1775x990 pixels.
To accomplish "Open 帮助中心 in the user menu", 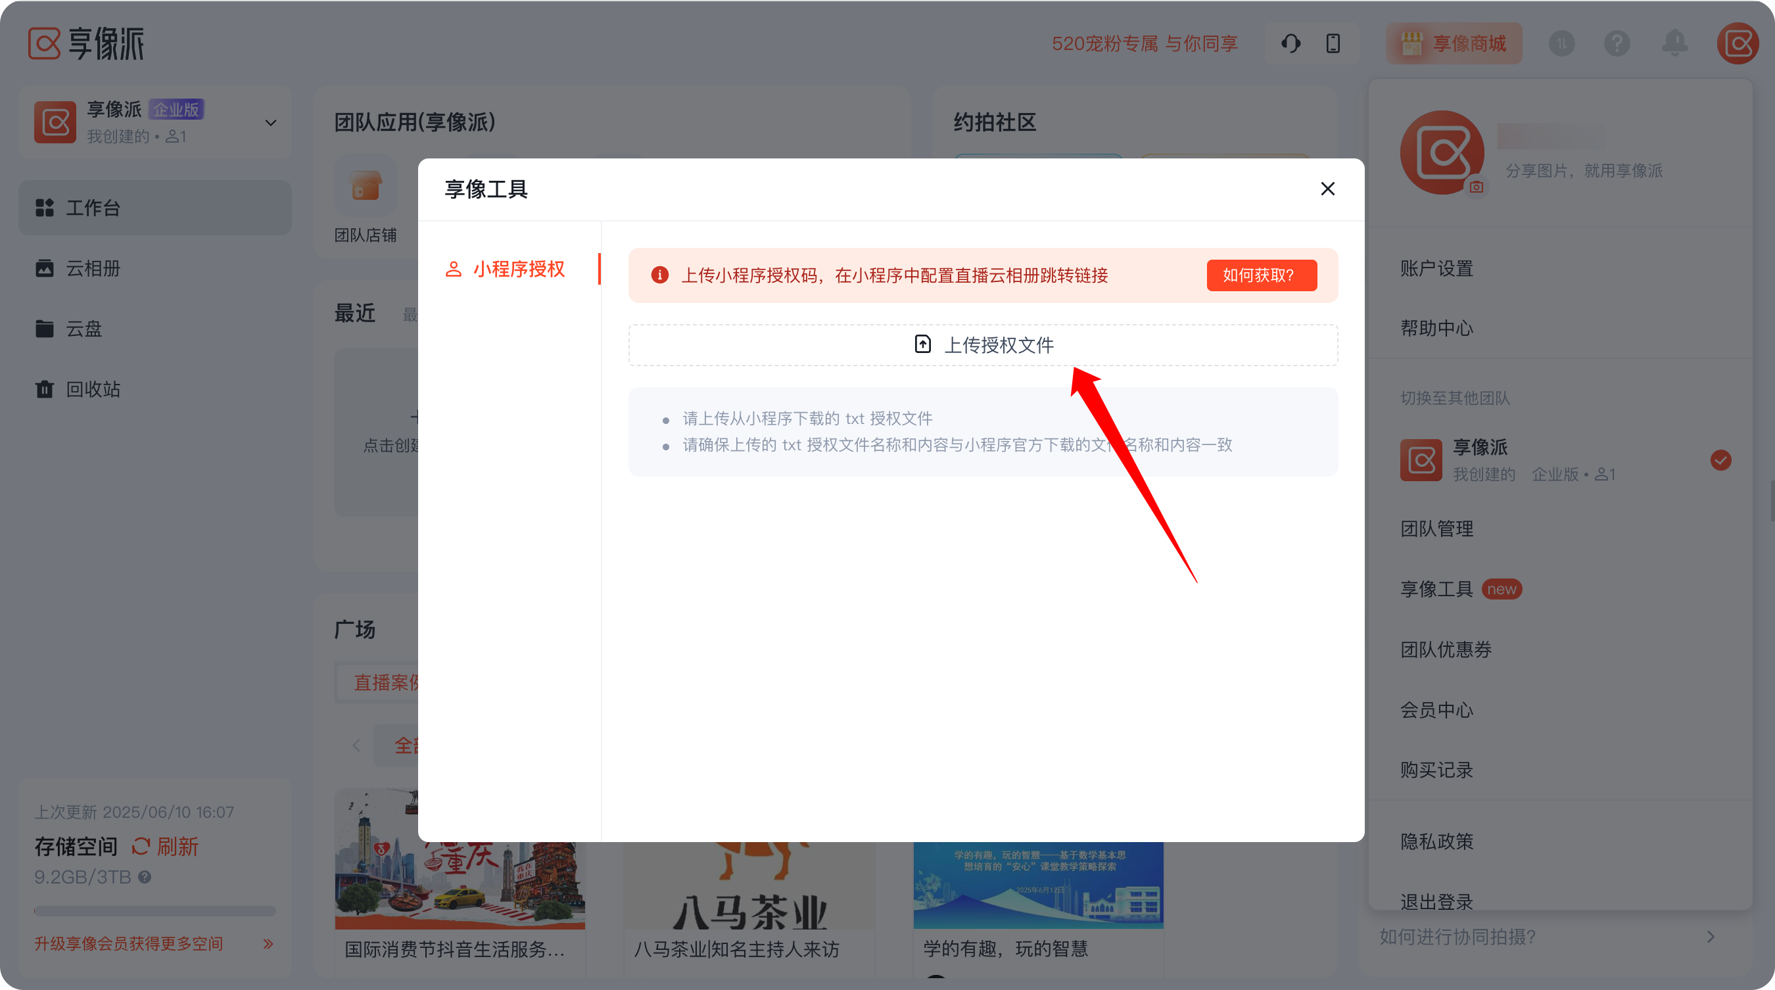I will (1436, 328).
